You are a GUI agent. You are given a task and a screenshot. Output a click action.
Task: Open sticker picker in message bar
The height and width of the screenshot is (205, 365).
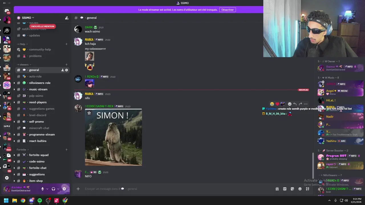click(x=292, y=189)
